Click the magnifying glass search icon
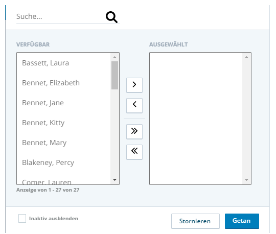This screenshot has height=234, width=276. (111, 17)
